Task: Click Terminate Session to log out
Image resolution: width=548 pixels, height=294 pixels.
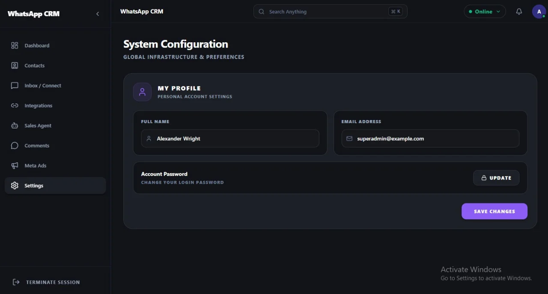Action: [46, 282]
